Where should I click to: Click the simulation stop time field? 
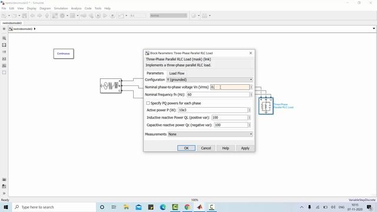coord(137,16)
